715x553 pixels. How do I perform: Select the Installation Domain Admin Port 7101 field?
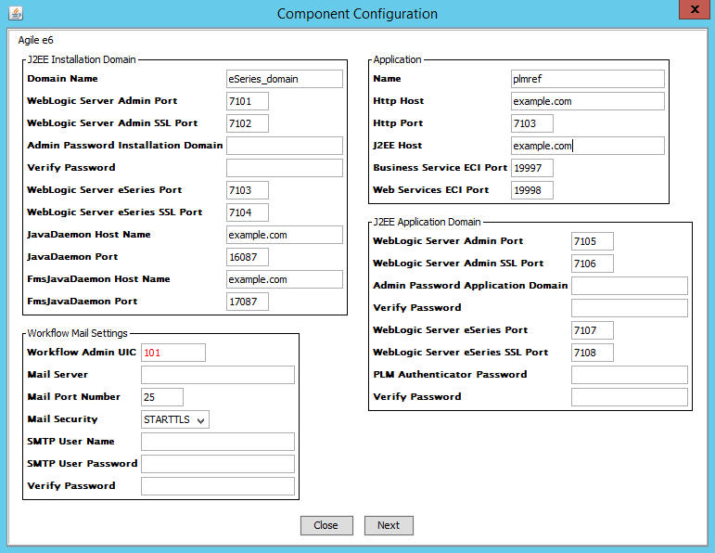point(248,101)
